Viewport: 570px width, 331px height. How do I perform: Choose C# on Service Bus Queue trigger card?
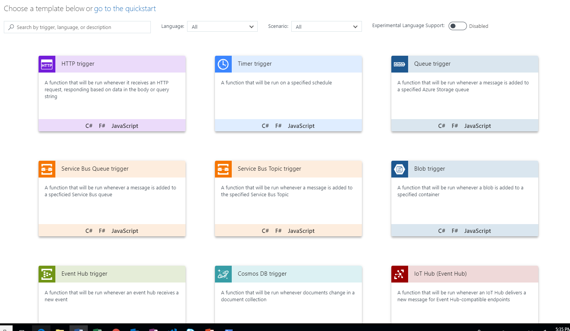click(x=89, y=231)
